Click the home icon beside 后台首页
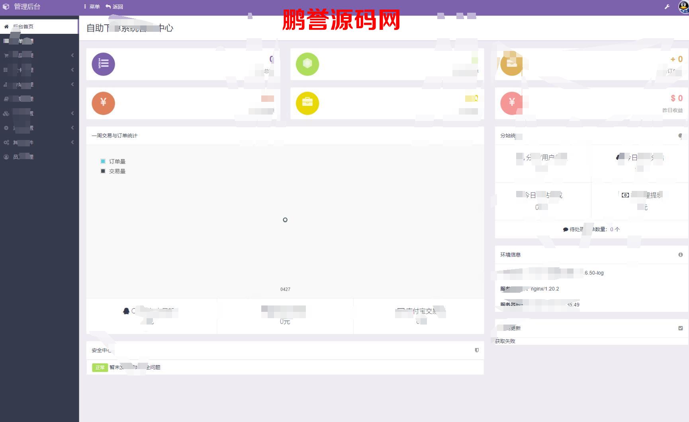This screenshot has width=689, height=422. (6, 27)
